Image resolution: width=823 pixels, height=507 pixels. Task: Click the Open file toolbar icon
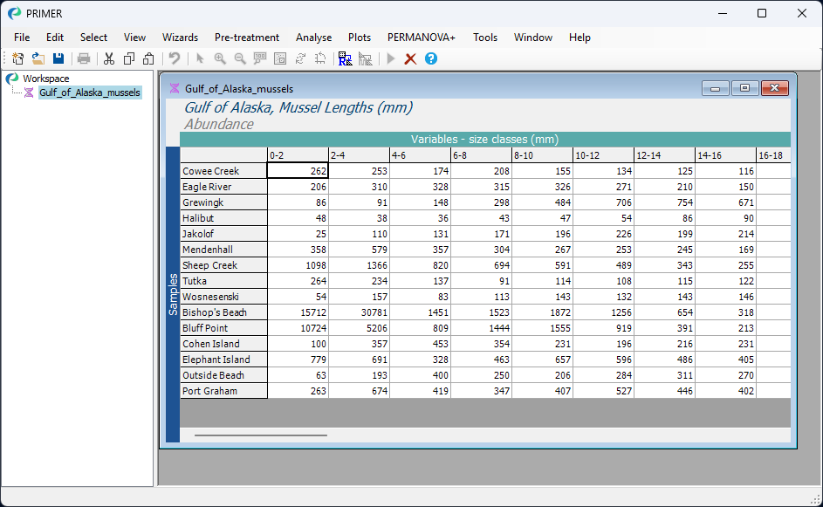(38, 58)
